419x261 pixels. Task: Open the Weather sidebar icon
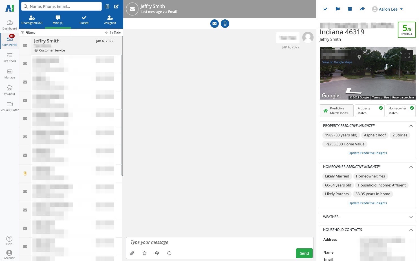10,90
